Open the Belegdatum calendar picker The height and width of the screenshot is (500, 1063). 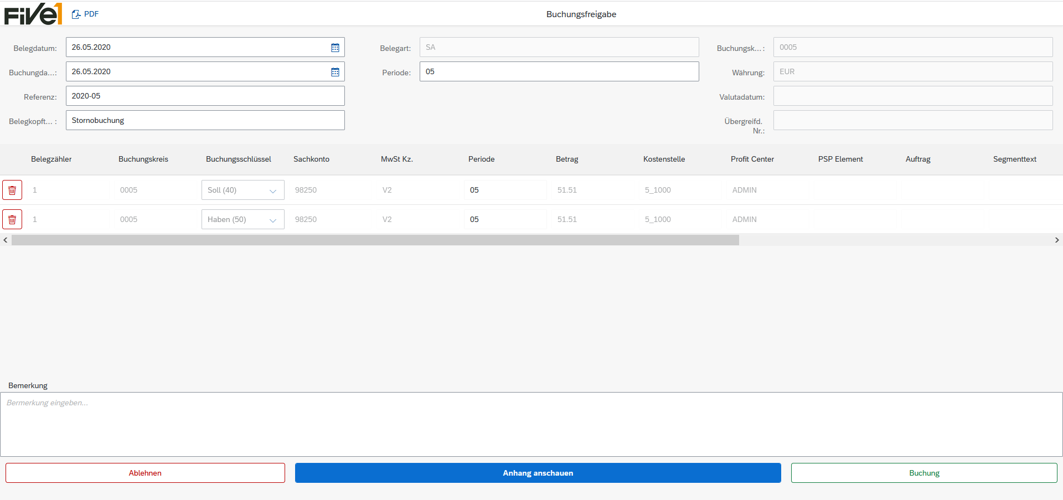click(x=335, y=48)
